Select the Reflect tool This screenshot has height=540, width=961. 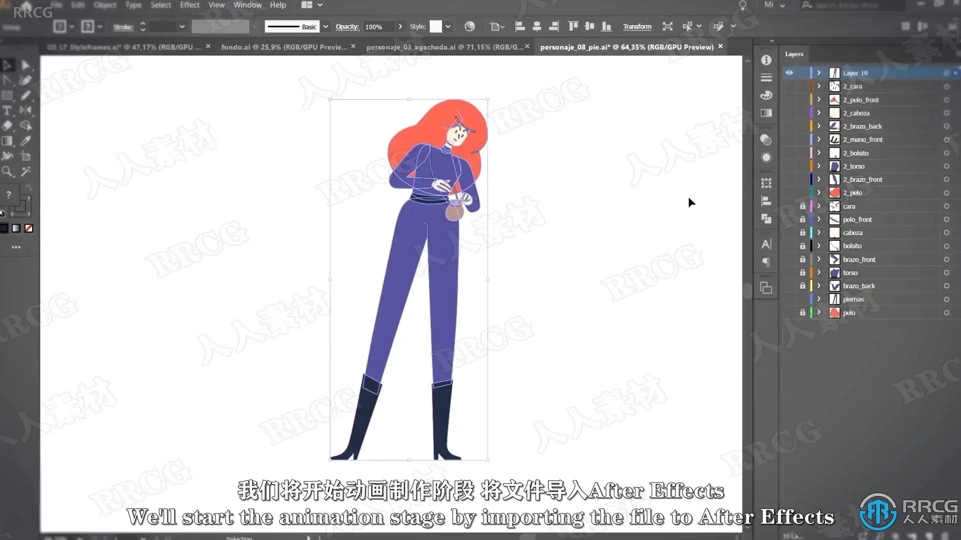pos(26,110)
